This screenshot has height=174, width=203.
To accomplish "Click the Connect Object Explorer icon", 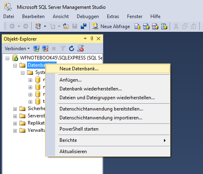I will pos(36,49).
